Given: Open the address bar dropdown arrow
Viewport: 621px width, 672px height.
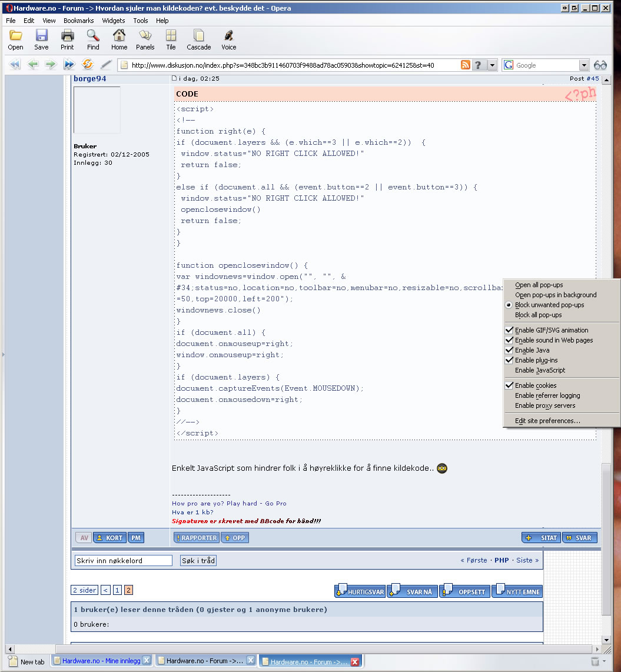Looking at the screenshot, I should 492,65.
